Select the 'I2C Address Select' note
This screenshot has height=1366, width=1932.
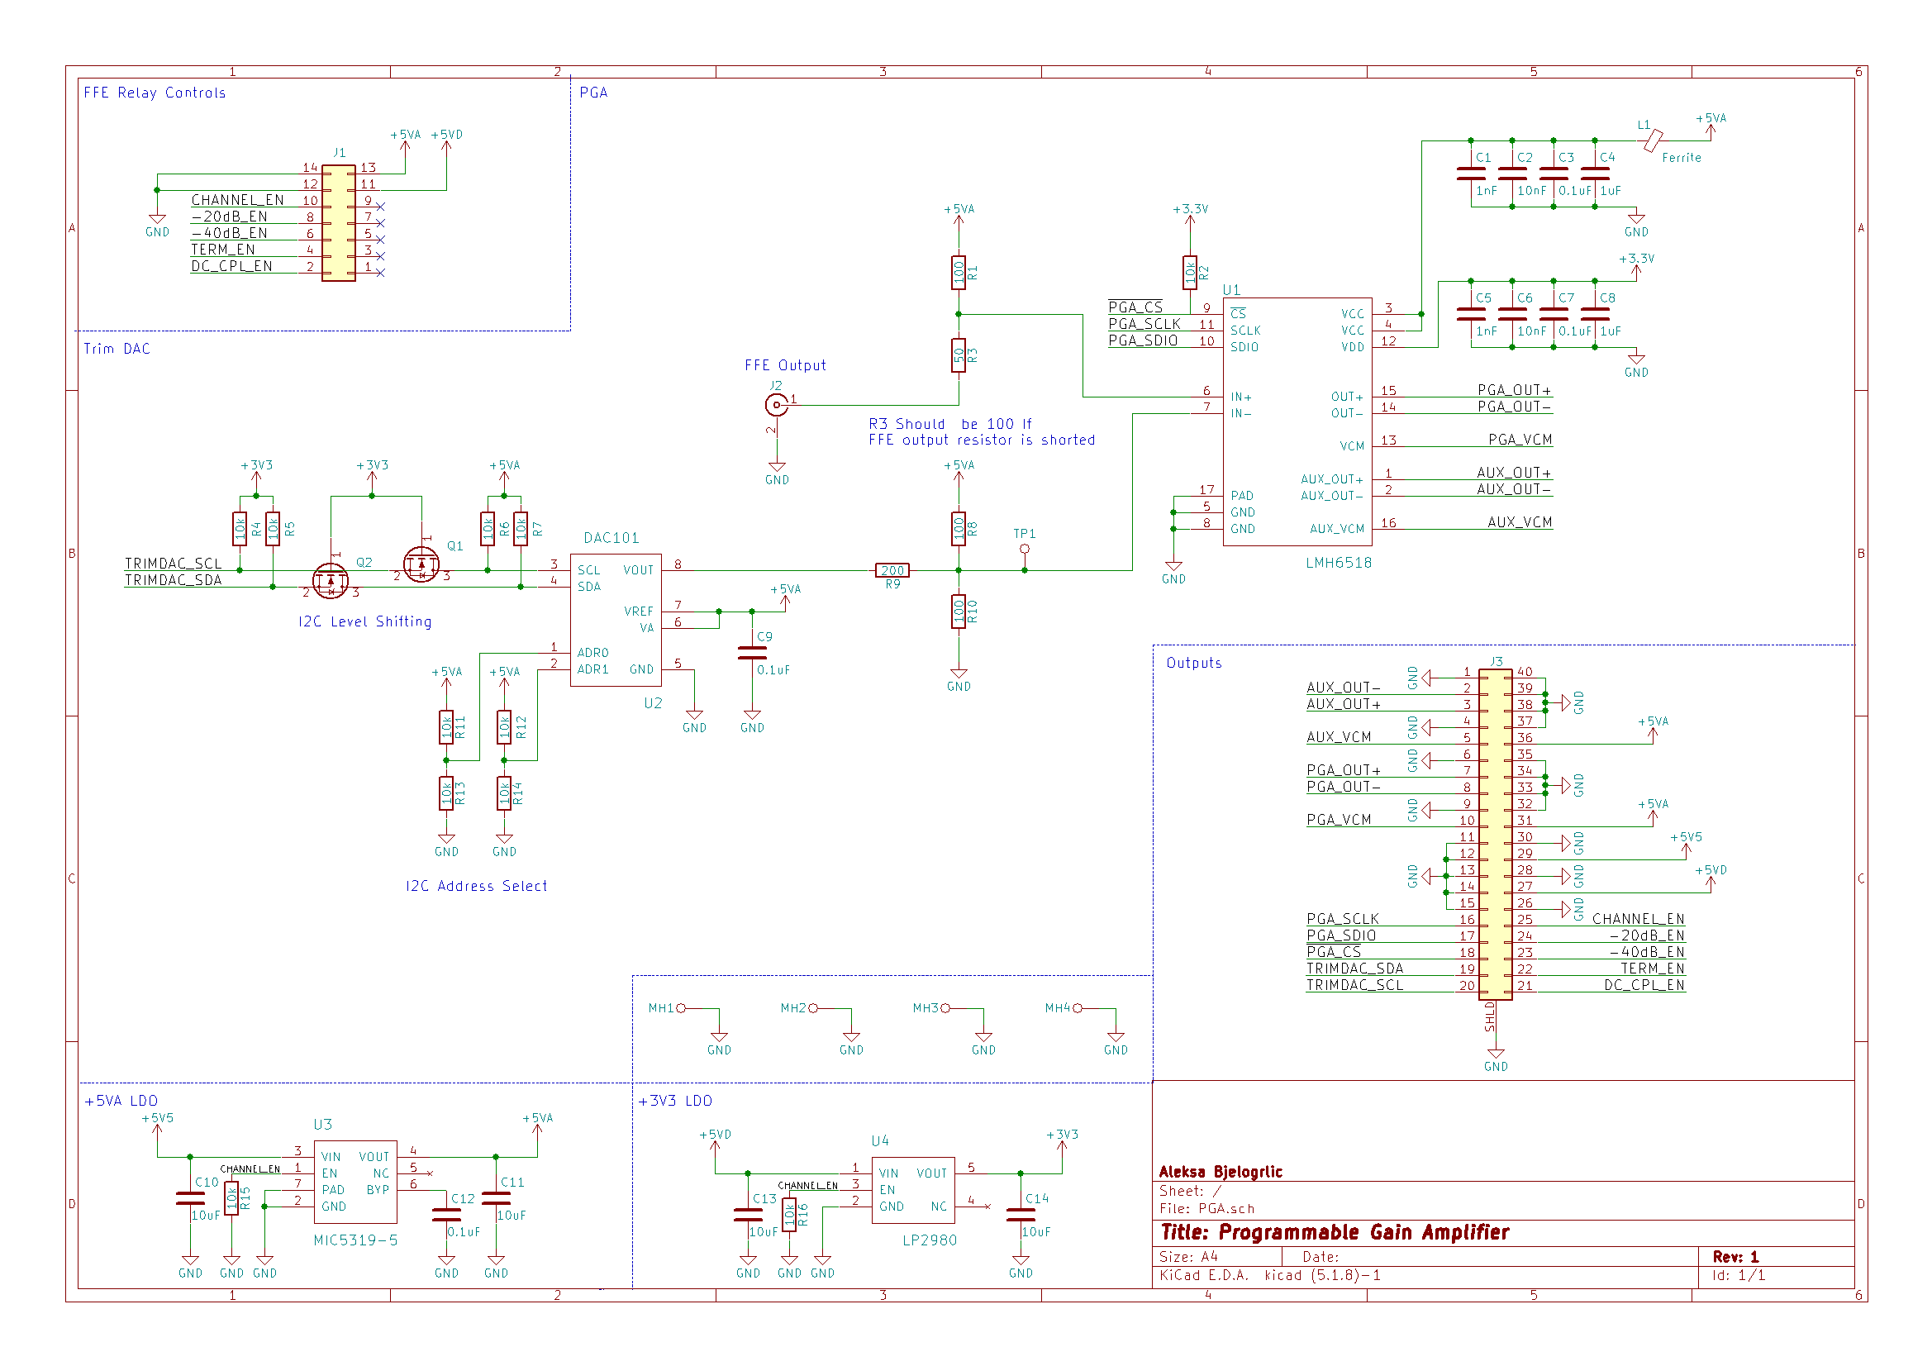click(476, 885)
